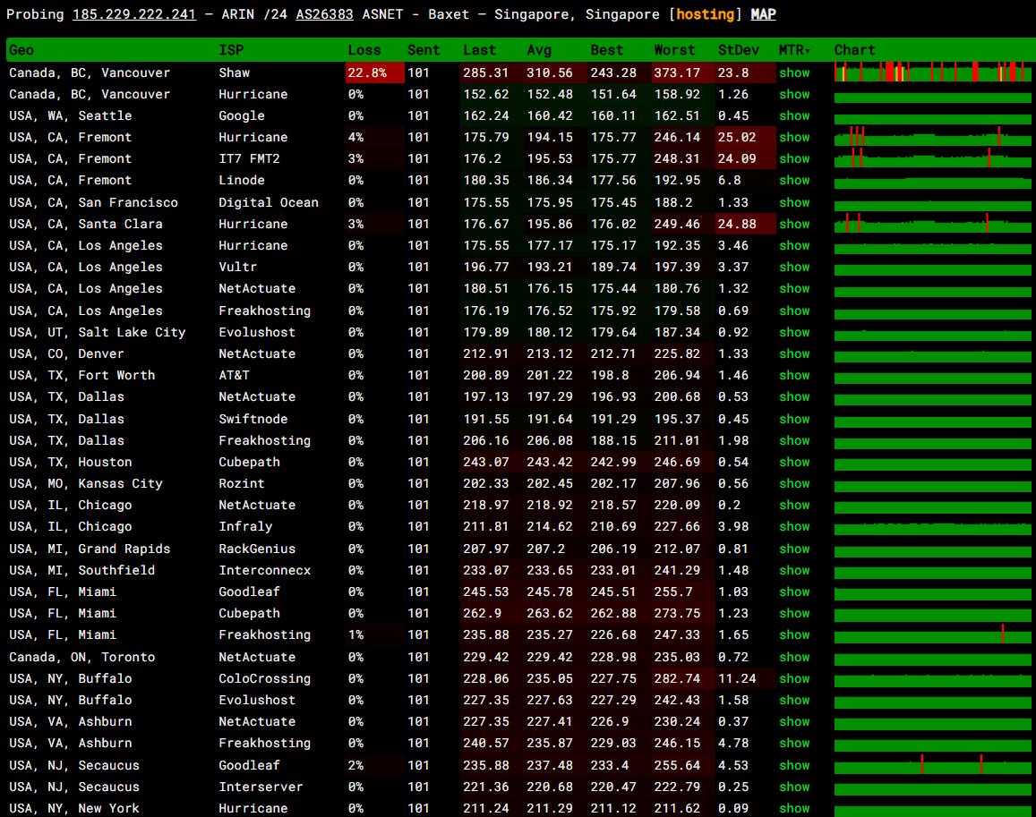Image resolution: width=1036 pixels, height=817 pixels.
Task: Show MTR for Fremont IT7 FMT2 row
Action: (x=794, y=158)
